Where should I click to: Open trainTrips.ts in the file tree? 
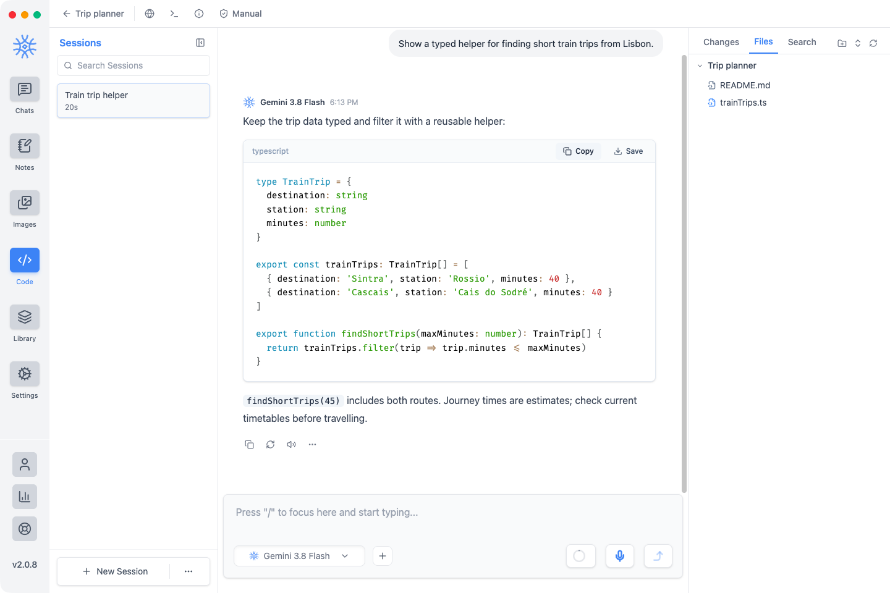(743, 103)
